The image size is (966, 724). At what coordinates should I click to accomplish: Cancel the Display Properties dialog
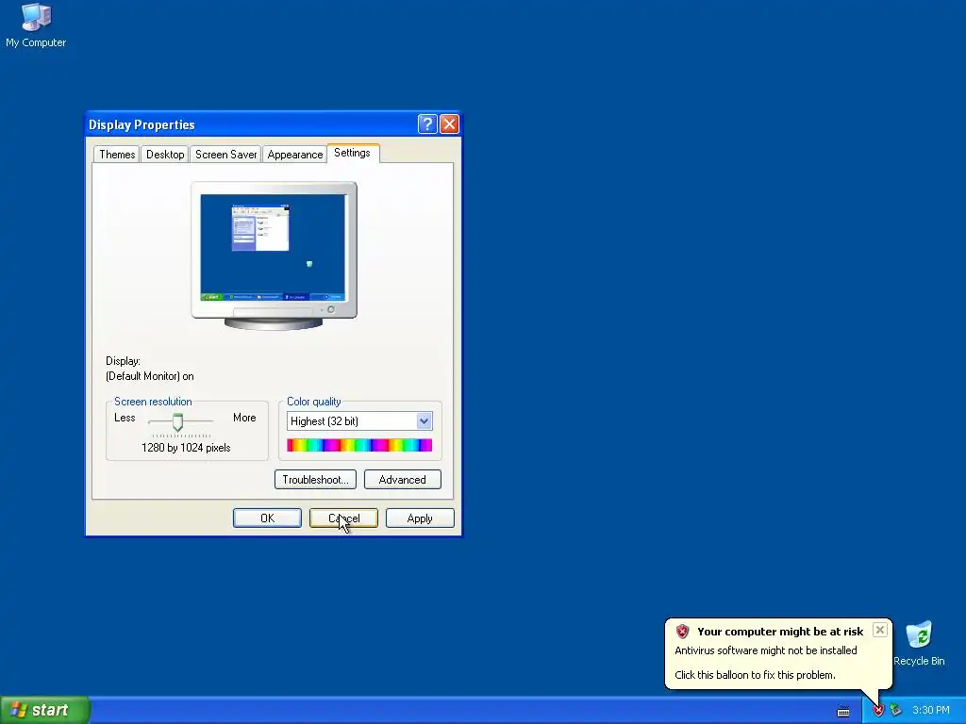pos(343,518)
